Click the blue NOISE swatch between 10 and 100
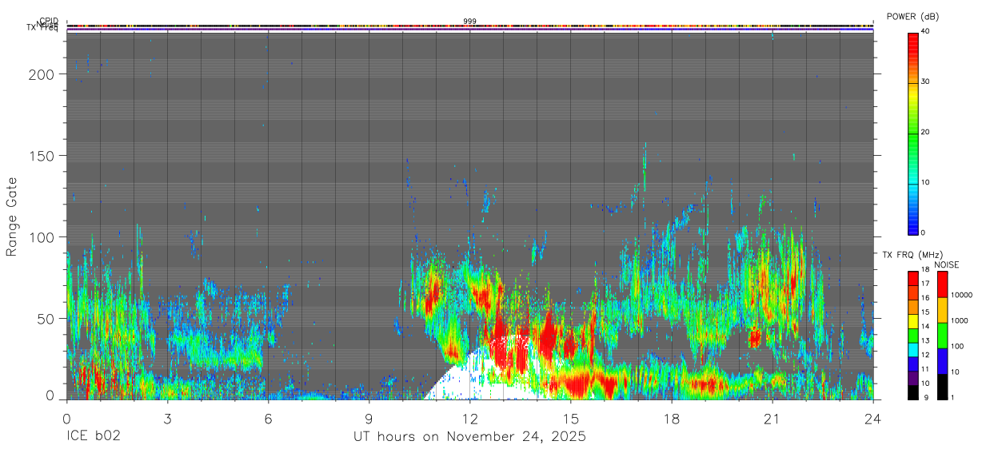 click(943, 360)
